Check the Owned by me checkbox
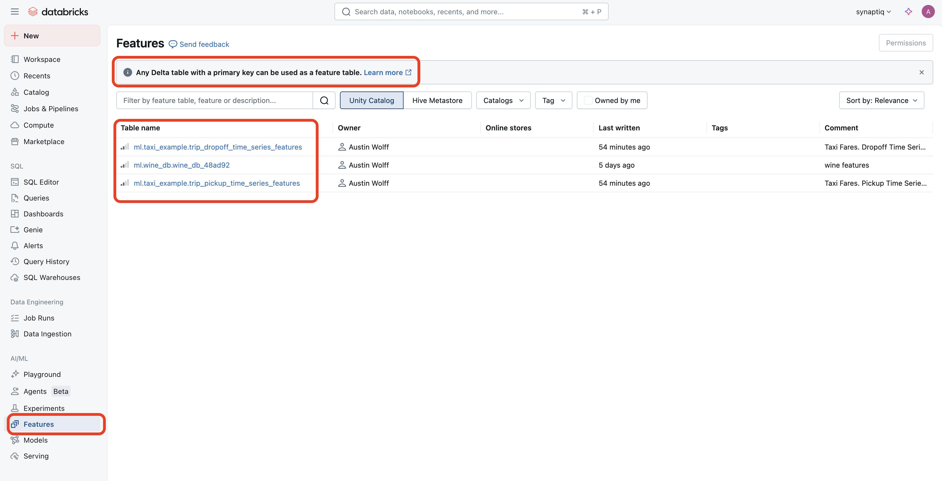This screenshot has height=481, width=942. click(x=588, y=101)
